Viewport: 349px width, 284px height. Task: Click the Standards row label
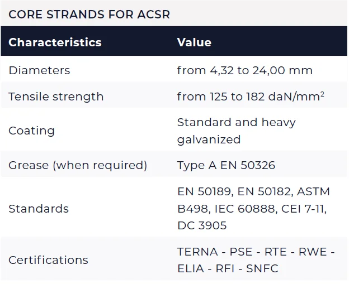coord(39,209)
